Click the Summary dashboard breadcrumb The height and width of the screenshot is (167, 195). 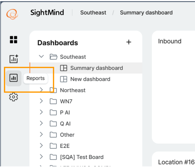(x=146, y=13)
